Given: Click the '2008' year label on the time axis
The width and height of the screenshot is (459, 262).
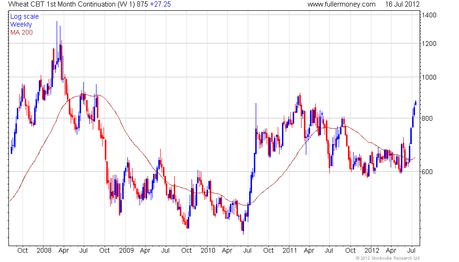Looking at the screenshot, I should pyautogui.click(x=44, y=251).
